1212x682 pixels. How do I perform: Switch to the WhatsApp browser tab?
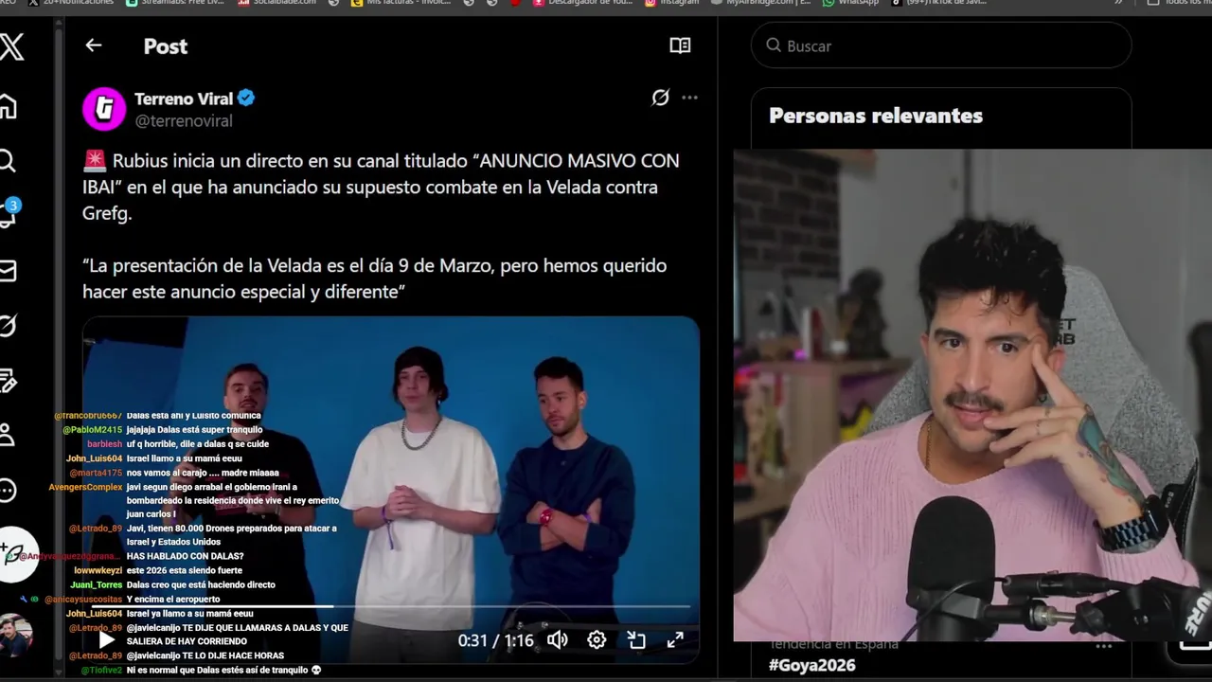tap(850, 3)
